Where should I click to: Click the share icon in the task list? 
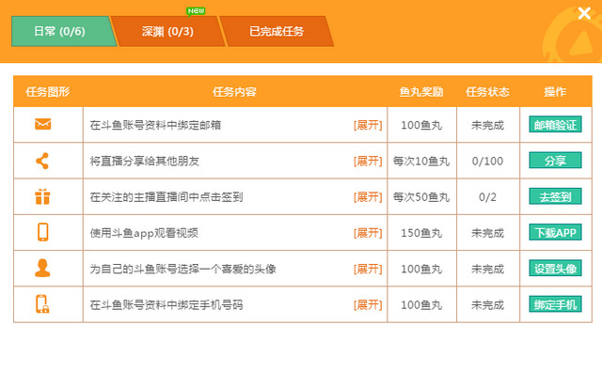coord(42,161)
